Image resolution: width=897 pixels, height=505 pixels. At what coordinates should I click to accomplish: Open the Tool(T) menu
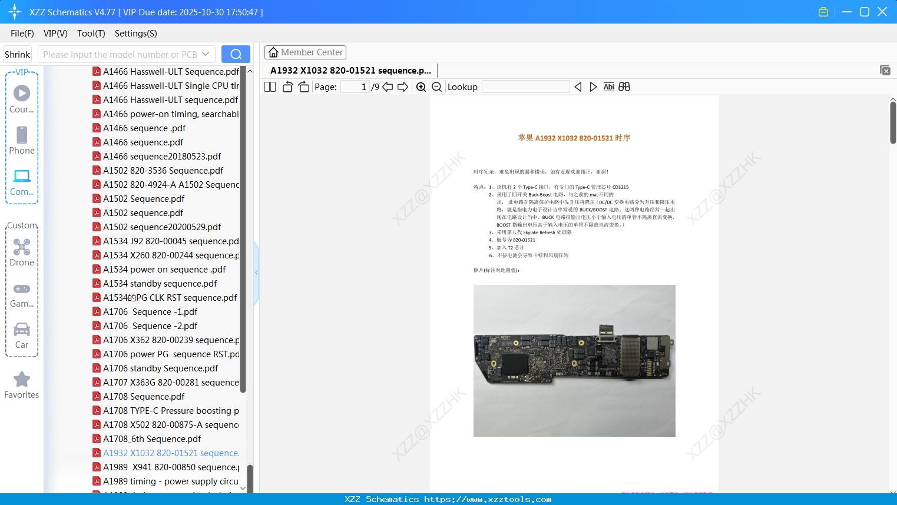(91, 34)
